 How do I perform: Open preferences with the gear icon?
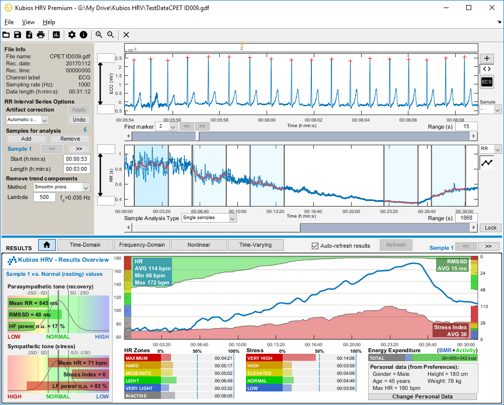click(x=72, y=35)
